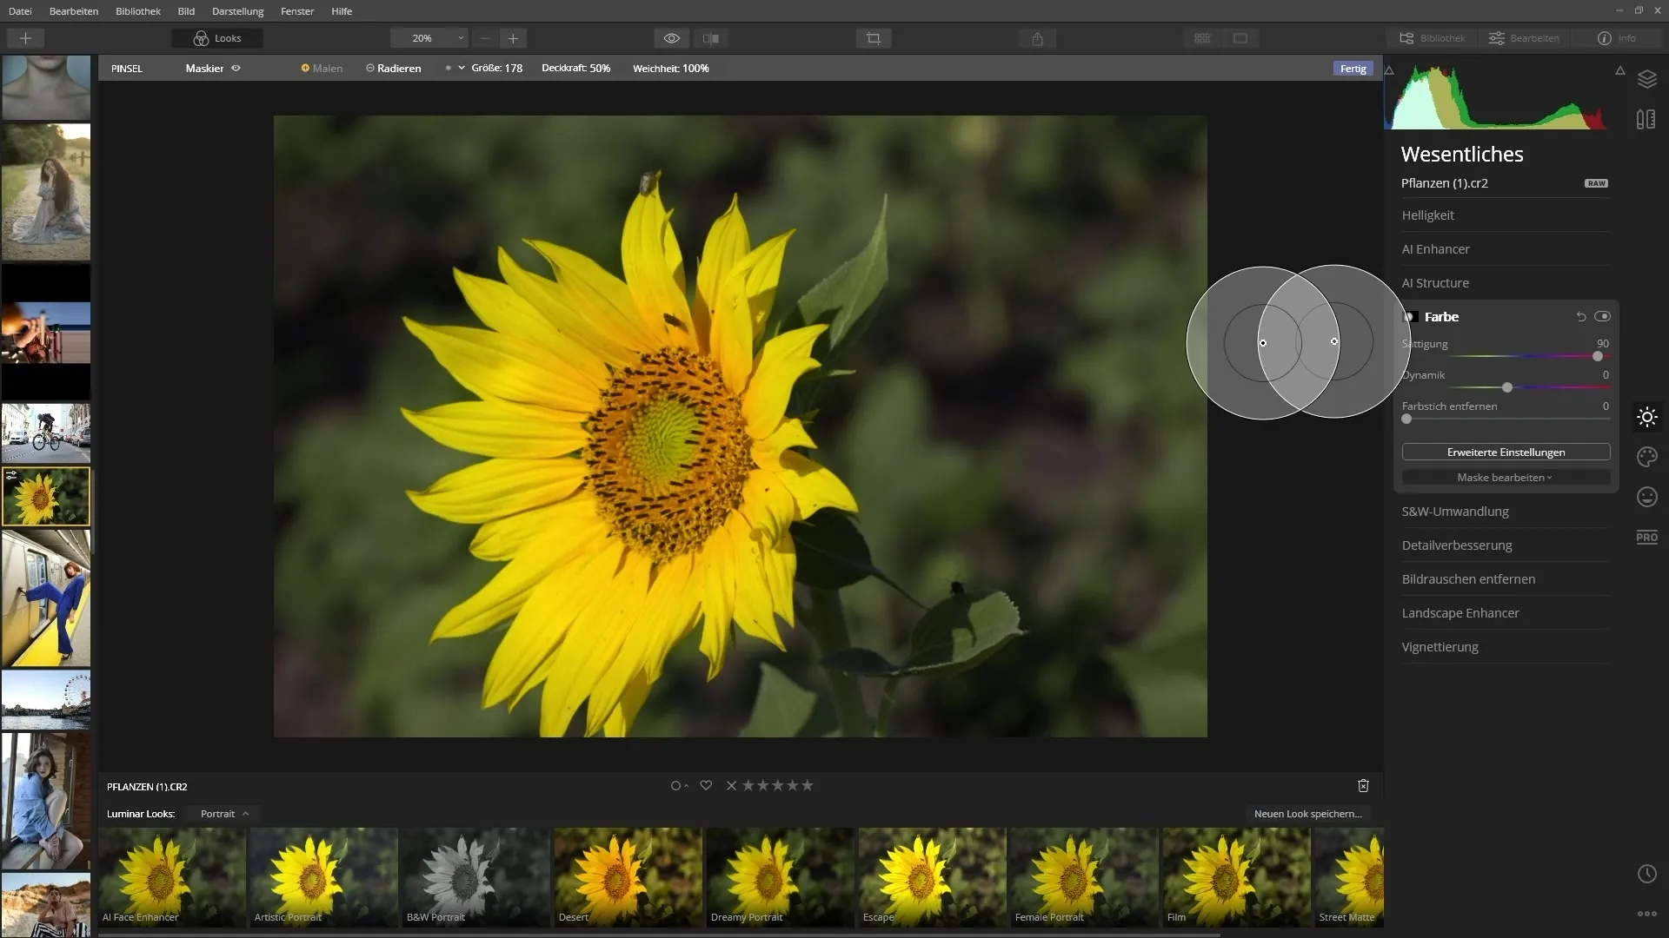The width and height of the screenshot is (1669, 938).
Task: Reject image with the X flag
Action: pos(731,786)
